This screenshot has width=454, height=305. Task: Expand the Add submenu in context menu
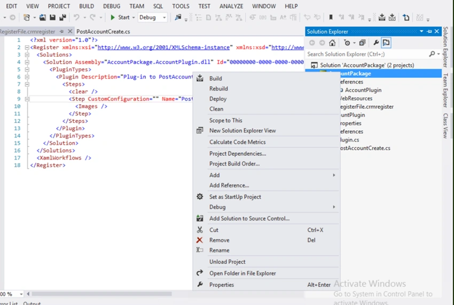point(334,175)
